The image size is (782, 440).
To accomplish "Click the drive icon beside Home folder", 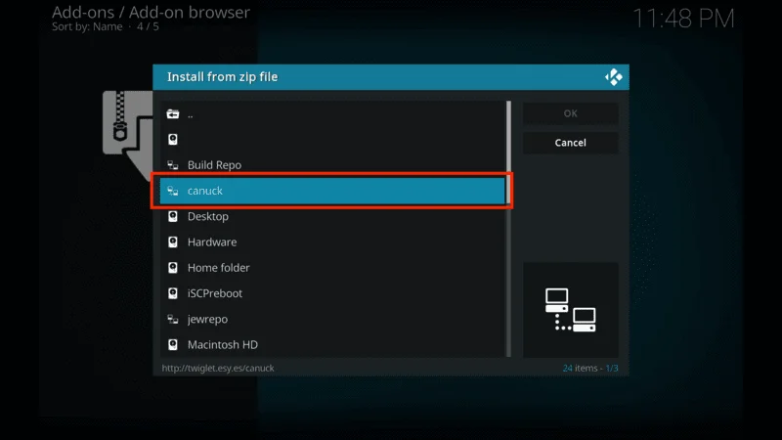I will (x=173, y=268).
